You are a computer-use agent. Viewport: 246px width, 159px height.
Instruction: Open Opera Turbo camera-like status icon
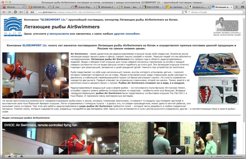pos(22,157)
